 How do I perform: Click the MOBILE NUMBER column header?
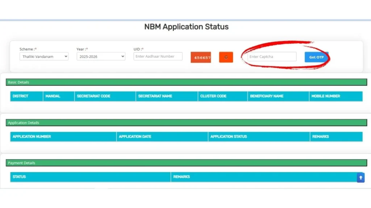click(336, 96)
